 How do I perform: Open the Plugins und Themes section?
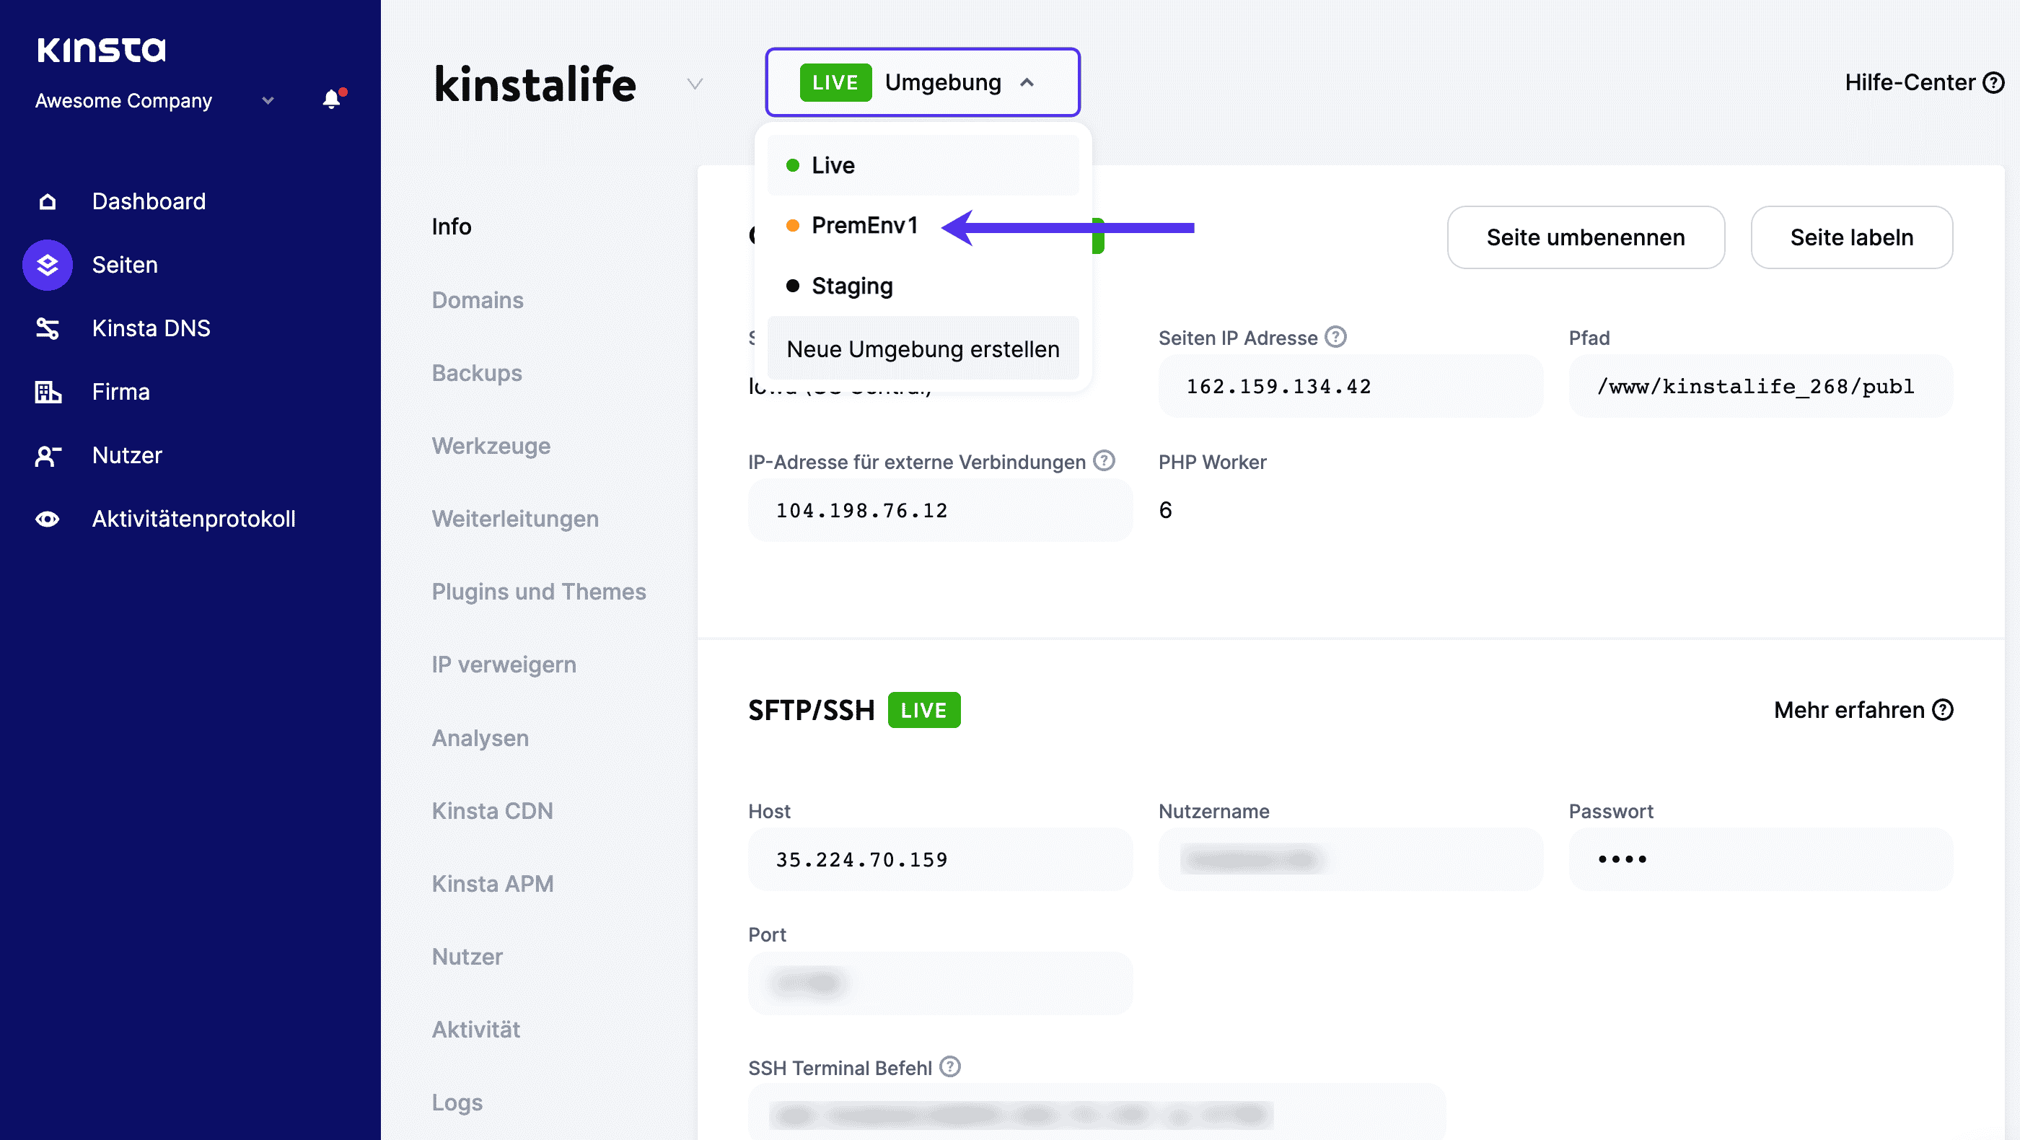coord(539,592)
